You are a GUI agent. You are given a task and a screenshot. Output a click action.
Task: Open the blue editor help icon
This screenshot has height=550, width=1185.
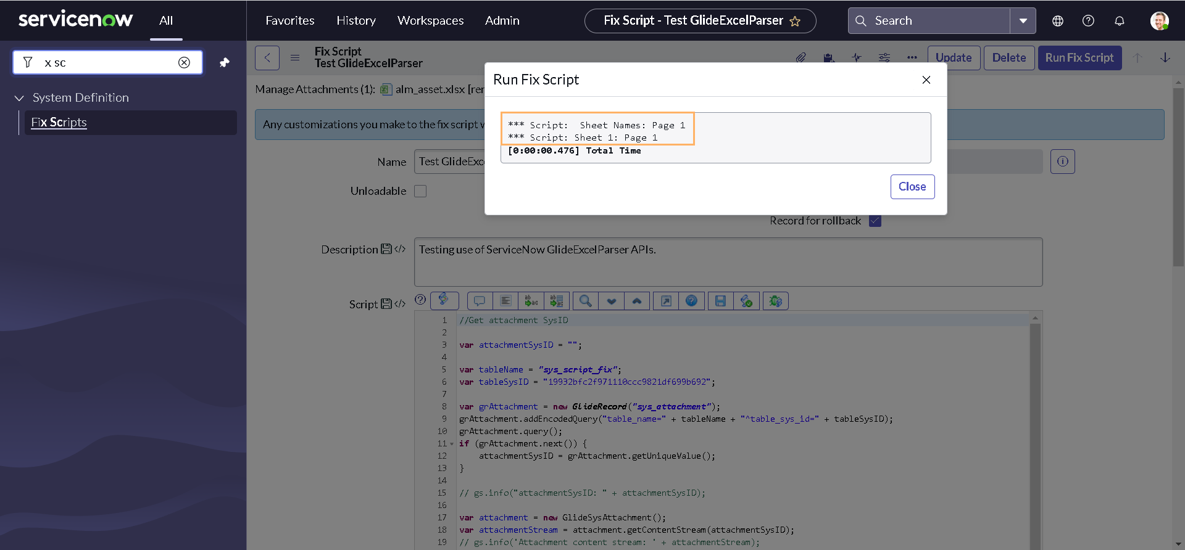(x=691, y=301)
